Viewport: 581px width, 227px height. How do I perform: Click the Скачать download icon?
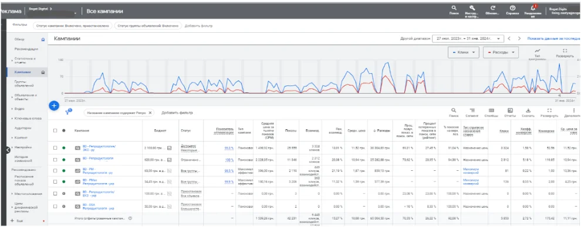tap(528, 111)
